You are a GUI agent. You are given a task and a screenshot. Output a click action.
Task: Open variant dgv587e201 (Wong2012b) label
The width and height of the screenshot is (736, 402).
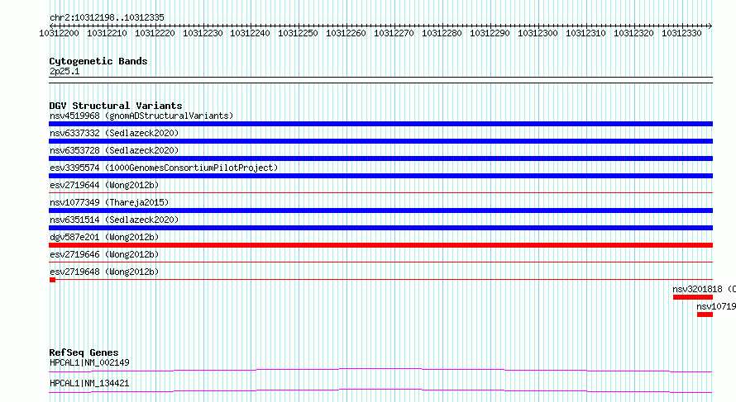coord(104,237)
